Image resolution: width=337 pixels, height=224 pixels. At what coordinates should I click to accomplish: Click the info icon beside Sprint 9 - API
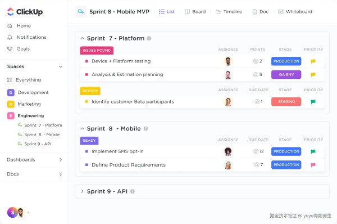pos(133,191)
